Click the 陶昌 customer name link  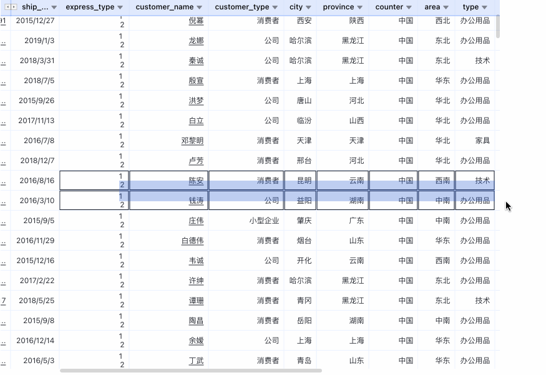[x=196, y=321]
